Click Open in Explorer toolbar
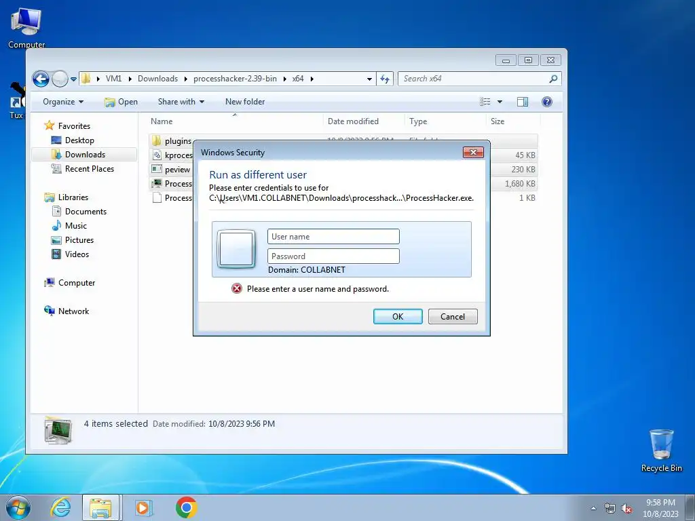Viewport: 695px width, 521px height. point(121,102)
